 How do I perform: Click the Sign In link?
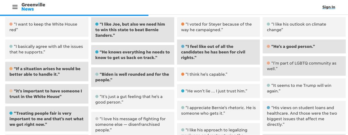[329, 7]
